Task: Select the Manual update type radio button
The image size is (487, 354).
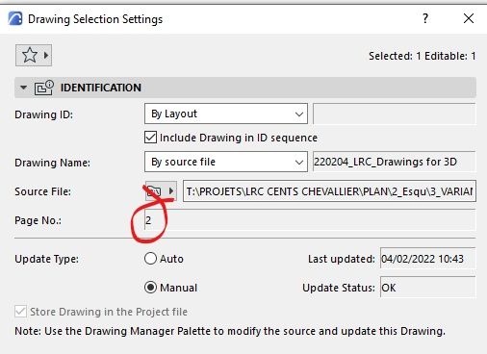Action: click(150, 288)
